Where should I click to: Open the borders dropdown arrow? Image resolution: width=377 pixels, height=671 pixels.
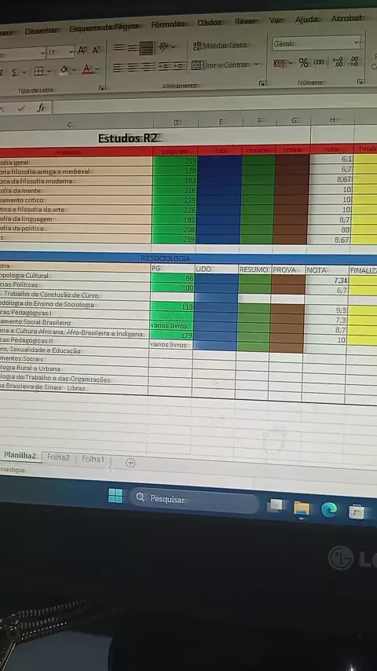pos(49,71)
